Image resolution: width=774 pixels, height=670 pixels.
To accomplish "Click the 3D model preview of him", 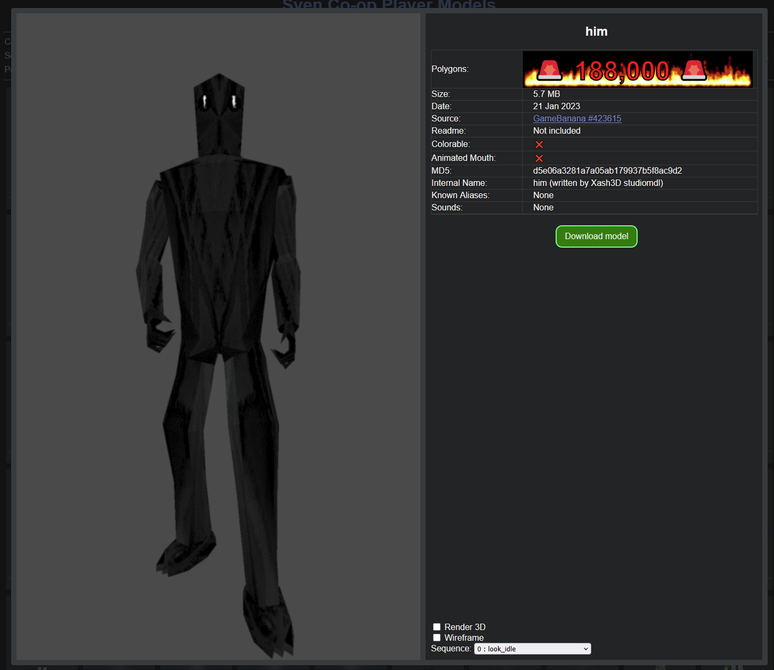I will click(218, 337).
